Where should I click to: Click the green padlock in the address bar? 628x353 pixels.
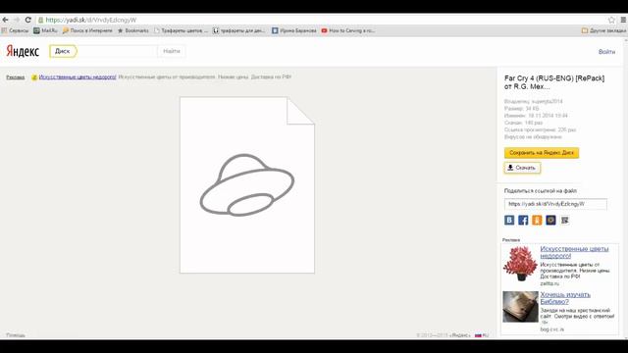click(x=40, y=20)
